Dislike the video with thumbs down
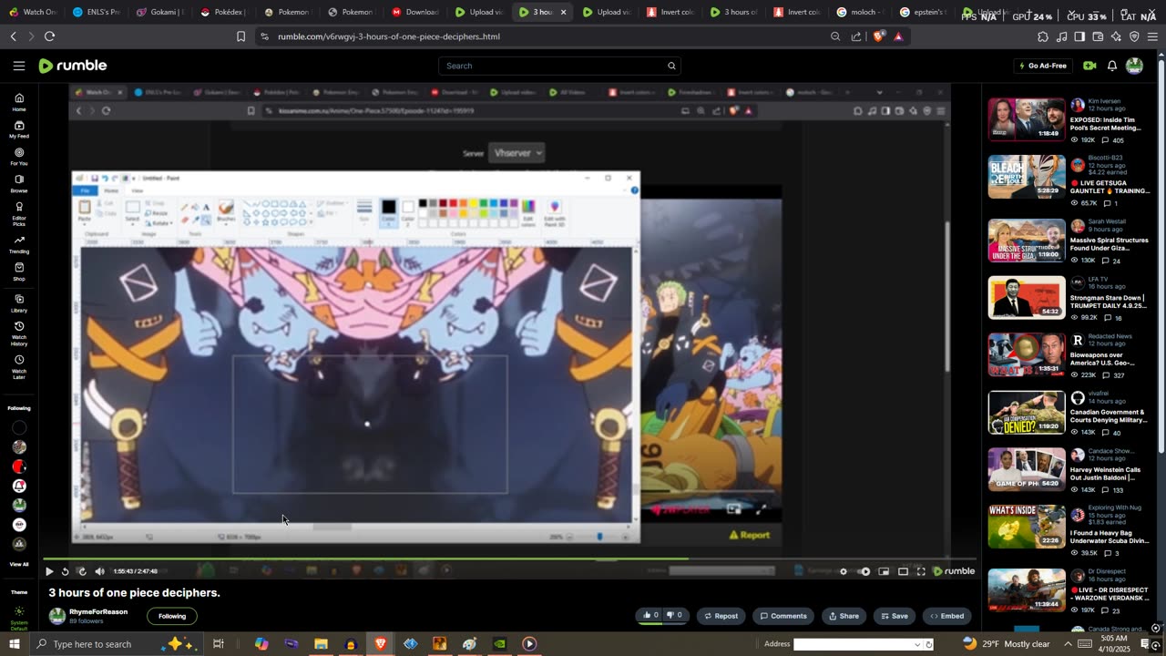1166x656 pixels. point(675,615)
